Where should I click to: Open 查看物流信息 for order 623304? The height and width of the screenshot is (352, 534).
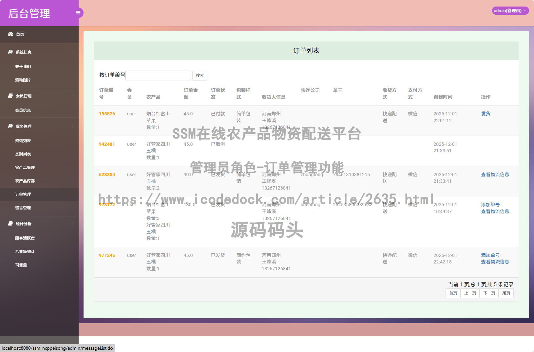tap(495, 174)
